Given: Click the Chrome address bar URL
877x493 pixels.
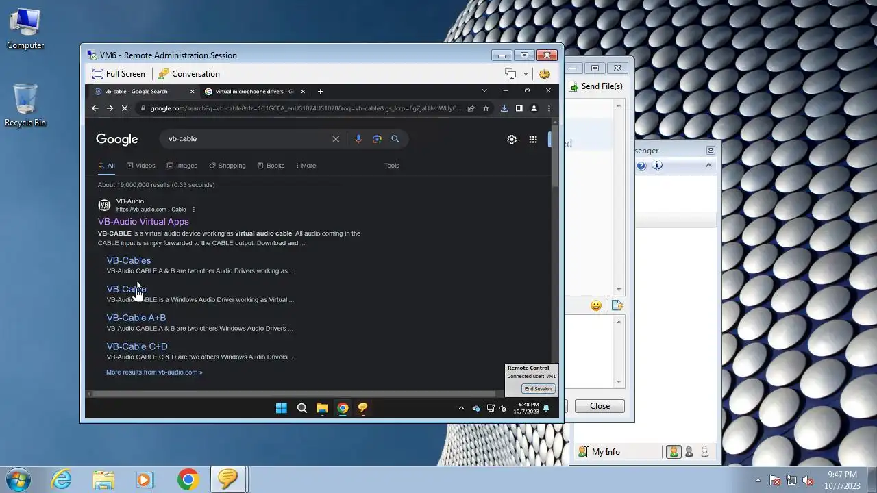Looking at the screenshot, I should [x=305, y=108].
